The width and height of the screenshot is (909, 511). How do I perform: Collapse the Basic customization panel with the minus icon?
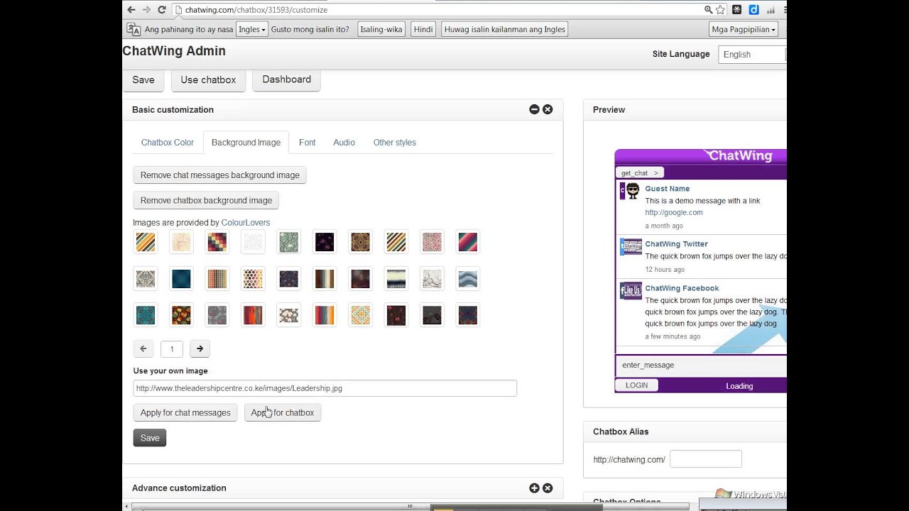click(534, 109)
